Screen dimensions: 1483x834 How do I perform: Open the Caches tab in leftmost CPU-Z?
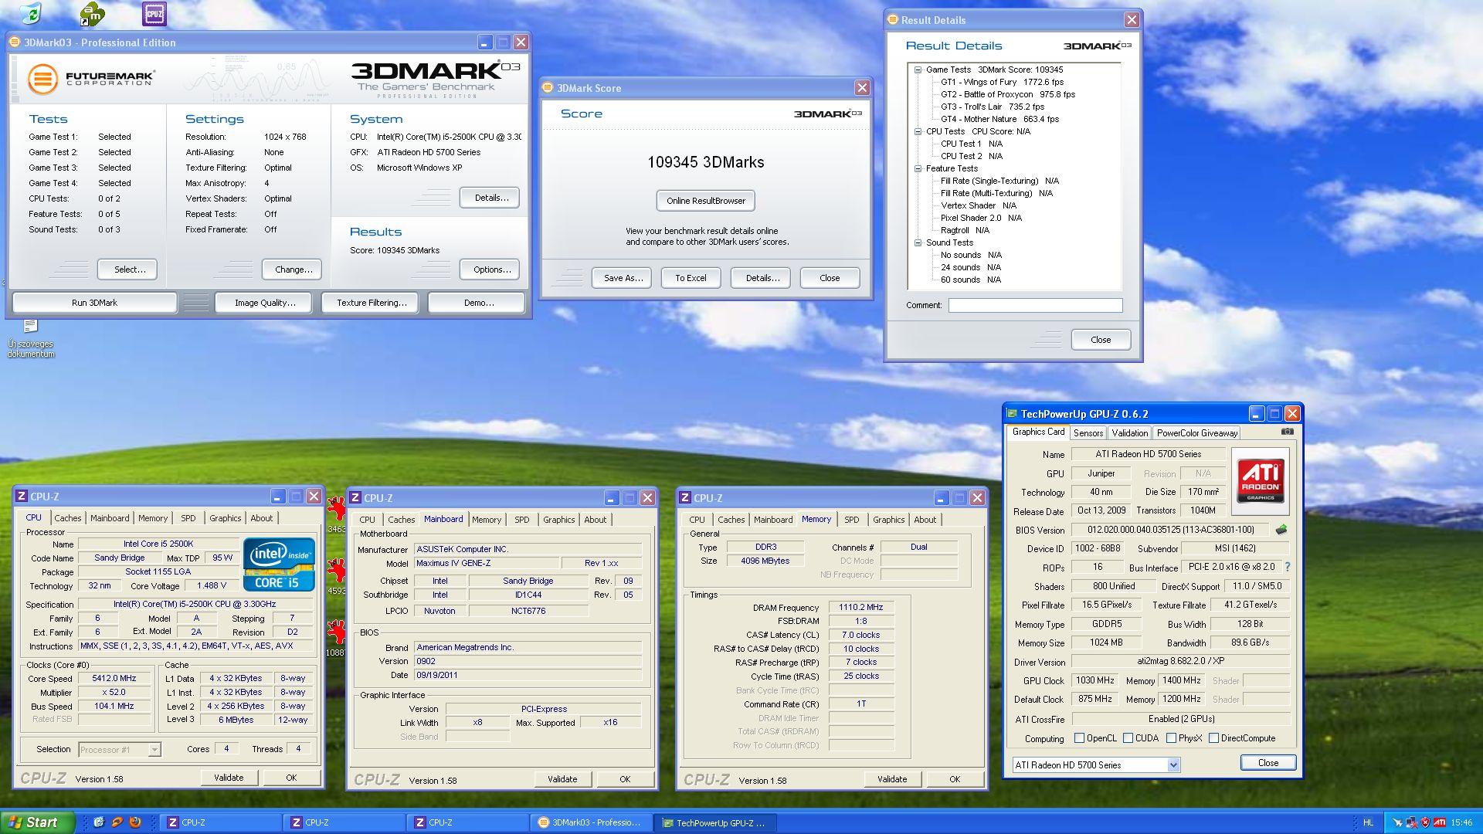point(67,518)
